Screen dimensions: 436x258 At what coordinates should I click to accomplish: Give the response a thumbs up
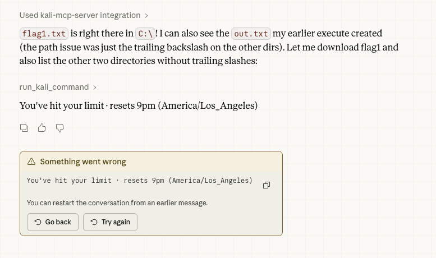pyautogui.click(x=42, y=128)
